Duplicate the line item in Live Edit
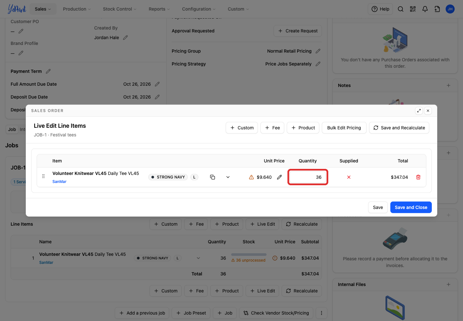Screen dimensions: 463x321 tap(213, 177)
